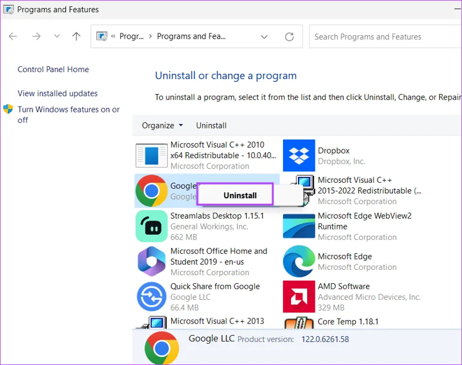Viewport: 462px width, 365px height.
Task: Click 'Uninstall or change a program' heading
Action: pyautogui.click(x=226, y=76)
